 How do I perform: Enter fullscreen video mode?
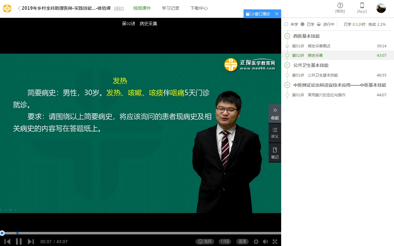point(275,242)
